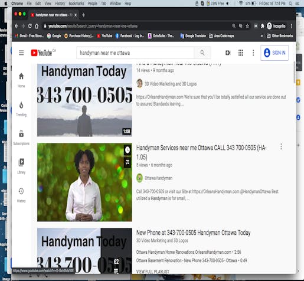This screenshot has height=281, width=304.
Task: Click Add to queue icon on thumbnail
Action: click(128, 162)
